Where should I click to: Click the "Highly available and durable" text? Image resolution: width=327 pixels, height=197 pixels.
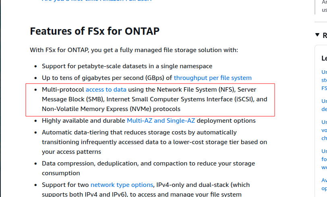tap(83, 121)
